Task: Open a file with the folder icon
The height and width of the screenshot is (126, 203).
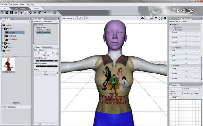Action: point(7,13)
